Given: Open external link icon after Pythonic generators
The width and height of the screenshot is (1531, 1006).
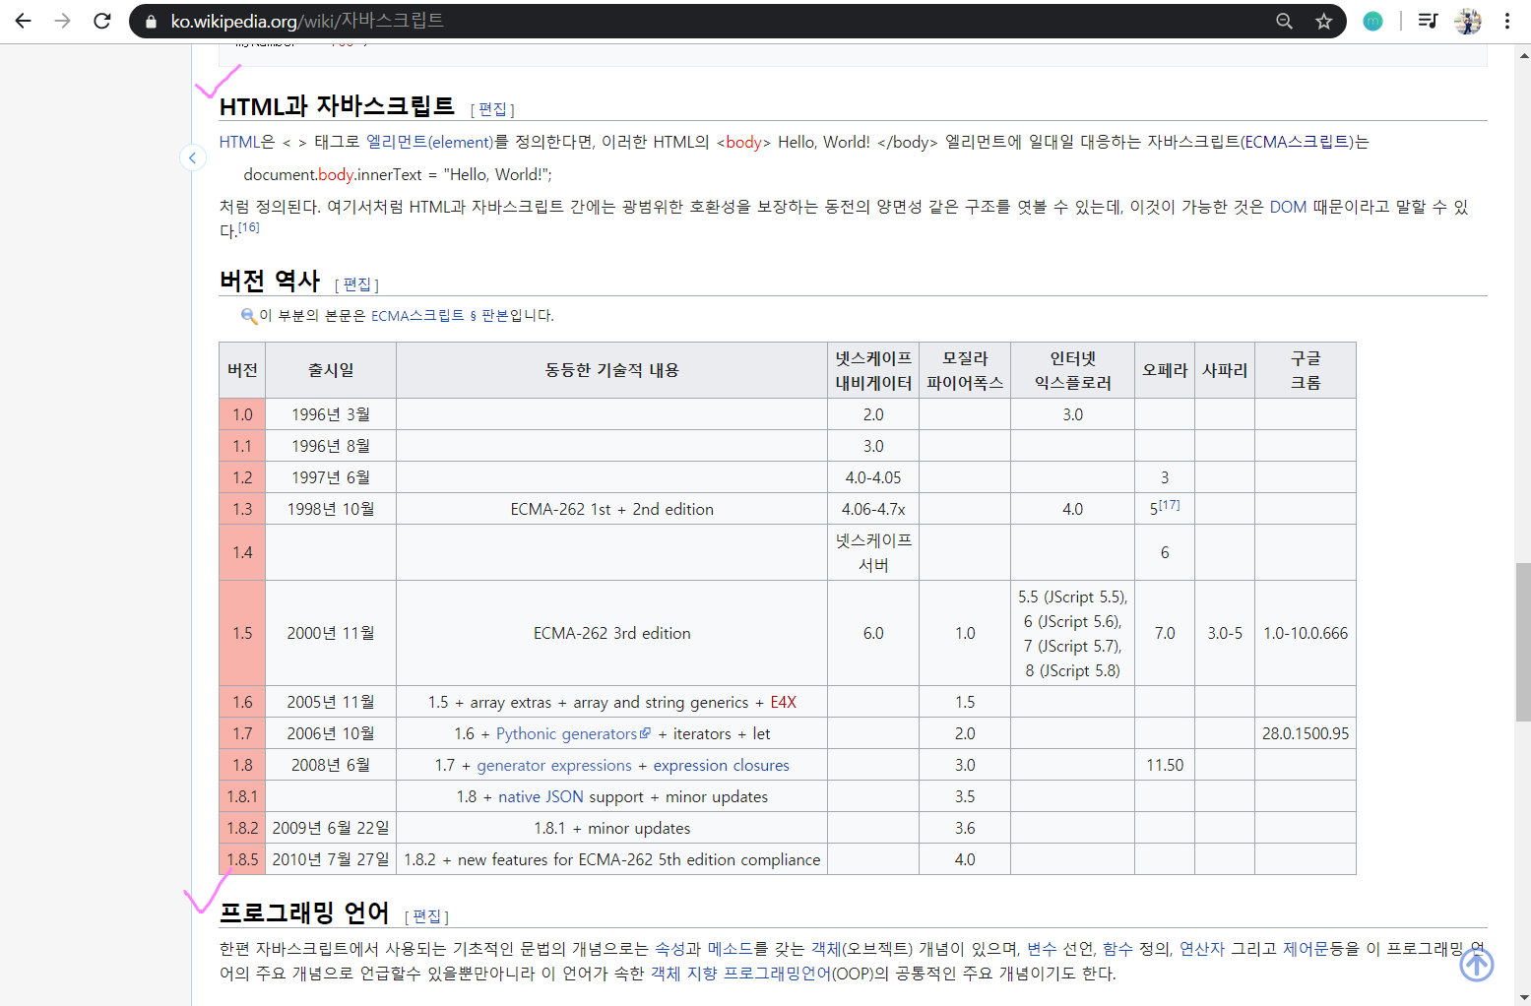Looking at the screenshot, I should coord(646,733).
